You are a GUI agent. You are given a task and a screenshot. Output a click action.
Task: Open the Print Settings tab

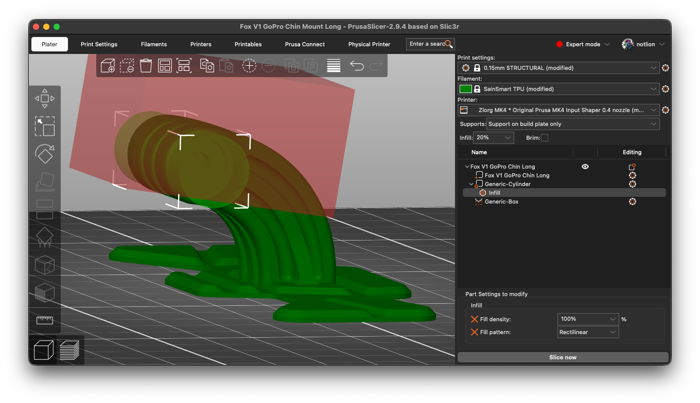[99, 44]
